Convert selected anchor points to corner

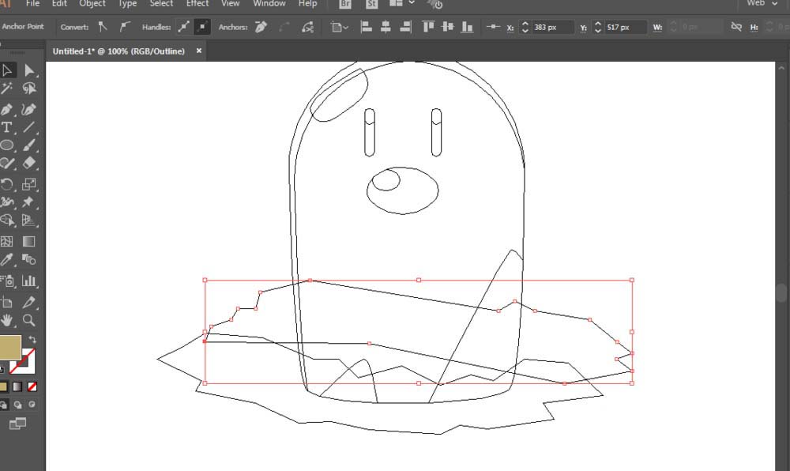tap(103, 27)
